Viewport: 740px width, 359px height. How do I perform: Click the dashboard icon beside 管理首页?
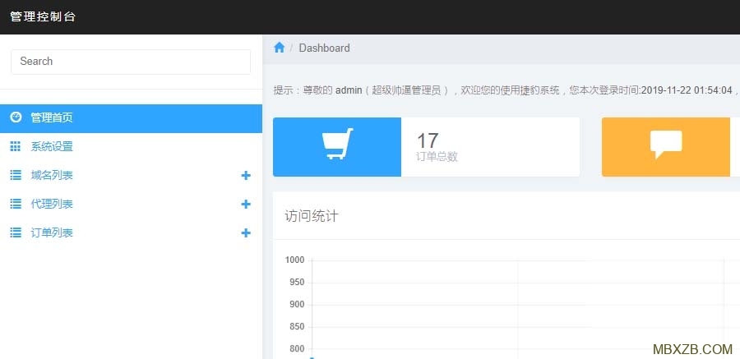pyautogui.click(x=16, y=117)
